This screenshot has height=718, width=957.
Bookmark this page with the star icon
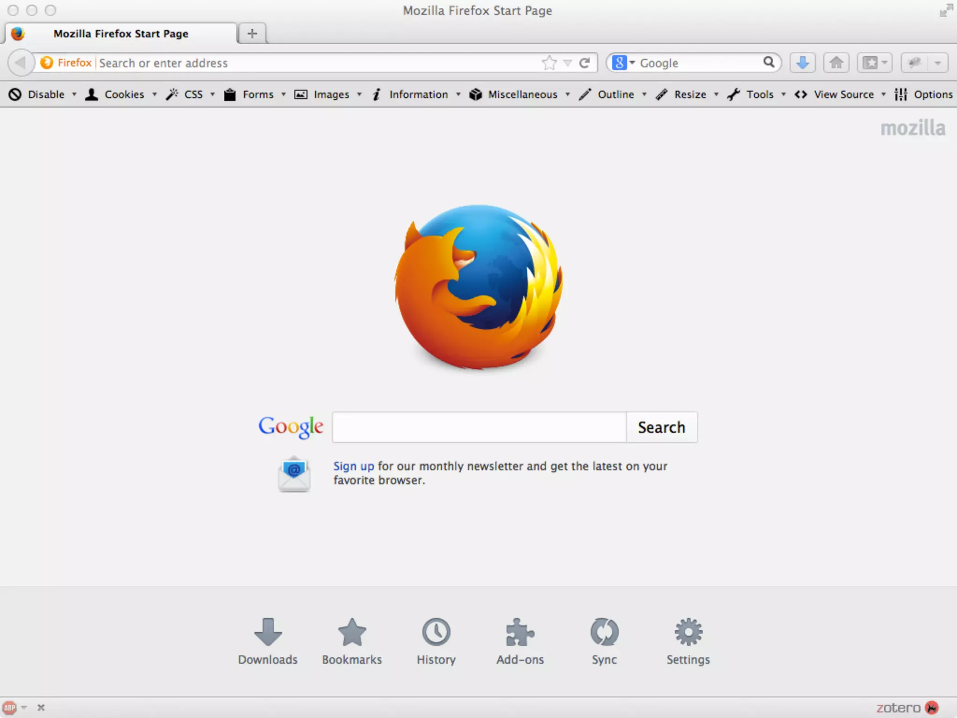[549, 63]
